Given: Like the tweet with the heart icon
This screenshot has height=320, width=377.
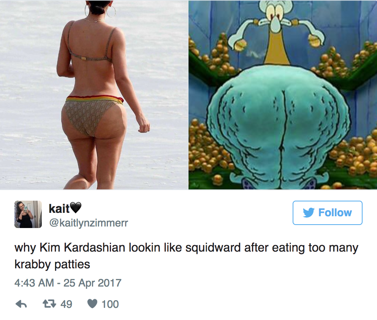Looking at the screenshot, I should pos(92,304).
